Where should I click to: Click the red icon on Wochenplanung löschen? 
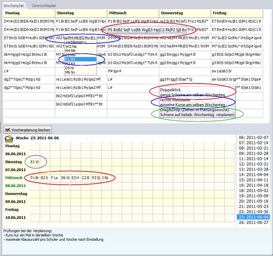point(8,130)
